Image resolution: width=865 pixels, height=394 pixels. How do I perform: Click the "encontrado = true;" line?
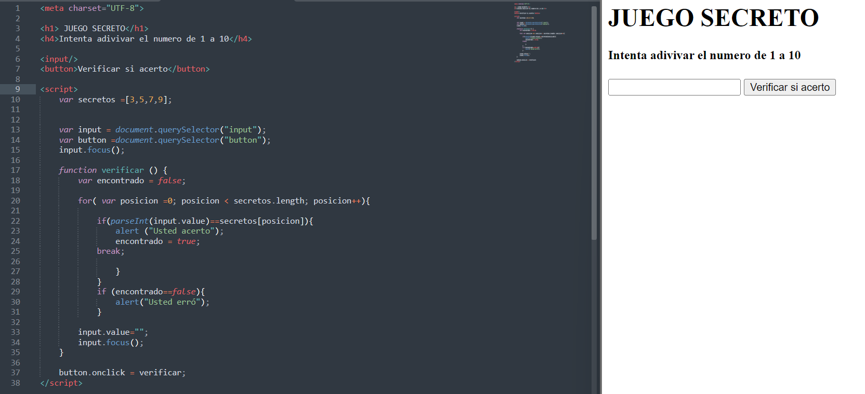pyautogui.click(x=158, y=241)
